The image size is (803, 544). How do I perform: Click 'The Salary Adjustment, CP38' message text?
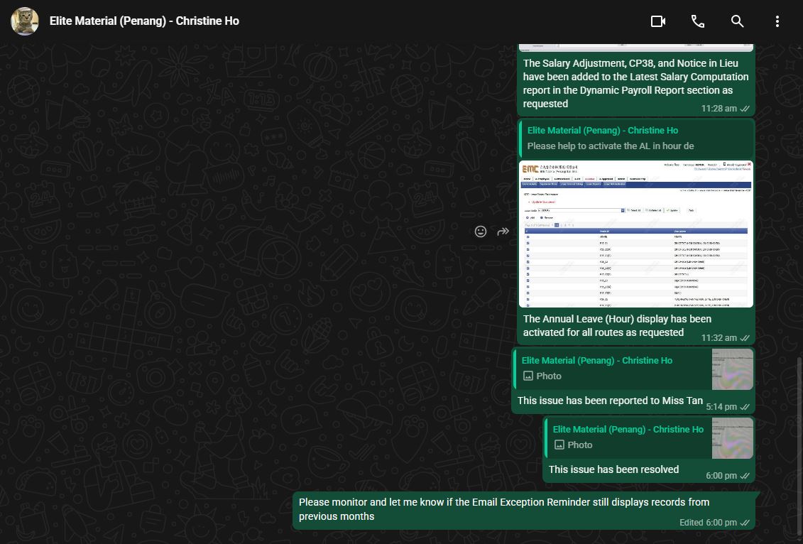(635, 84)
